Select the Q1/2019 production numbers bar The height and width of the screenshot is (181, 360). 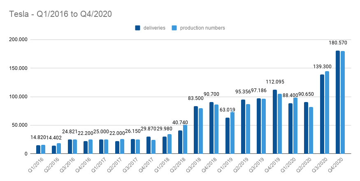click(x=232, y=133)
